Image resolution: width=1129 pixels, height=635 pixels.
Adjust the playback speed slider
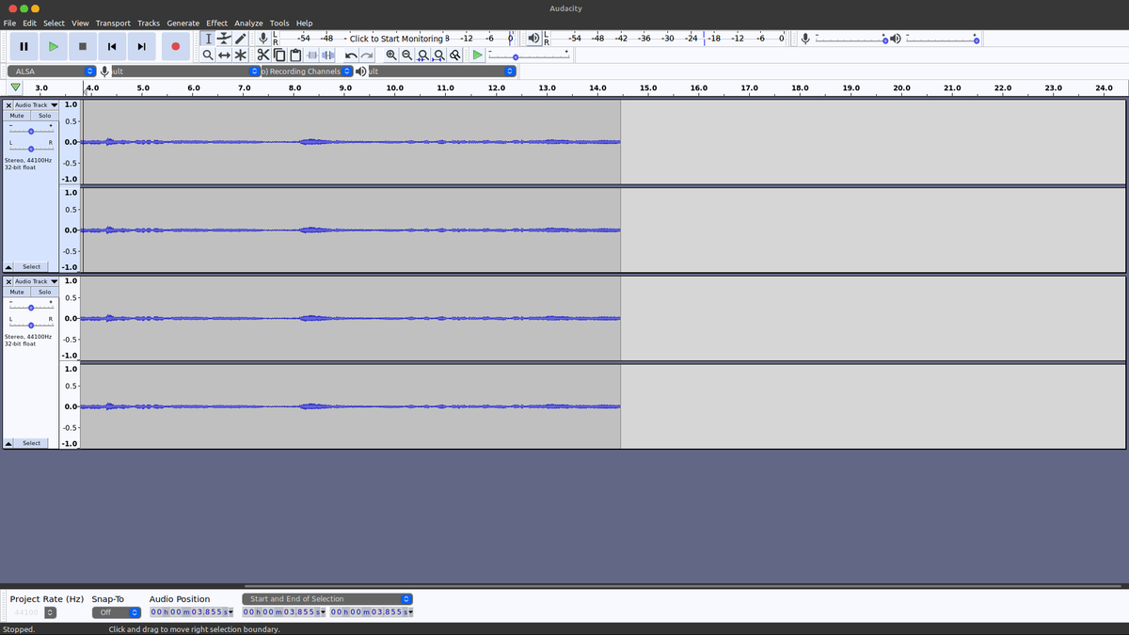529,56
